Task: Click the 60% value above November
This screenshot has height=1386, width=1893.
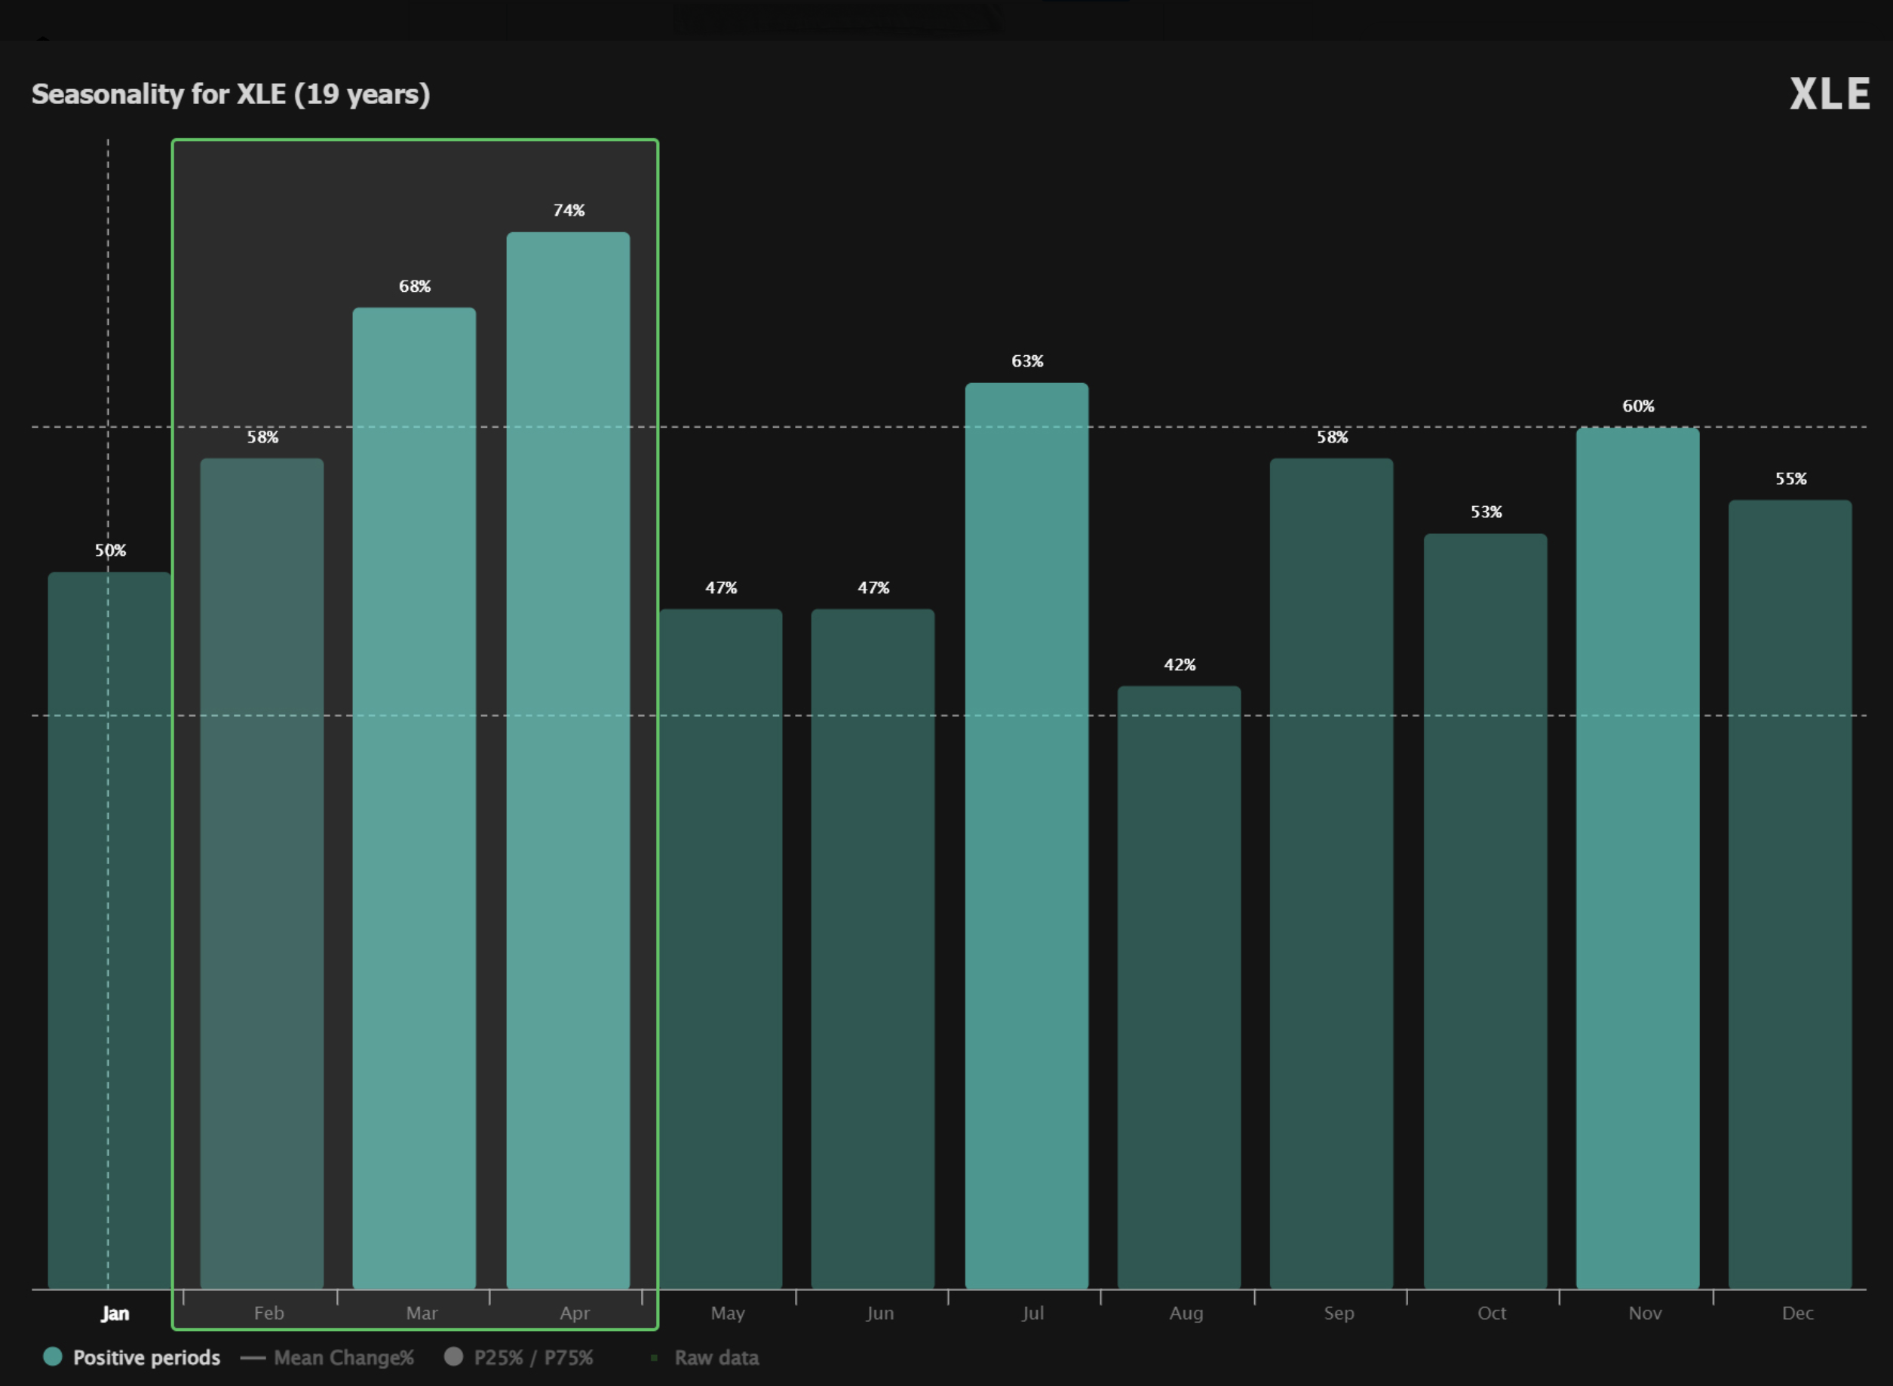Action: point(1638,406)
